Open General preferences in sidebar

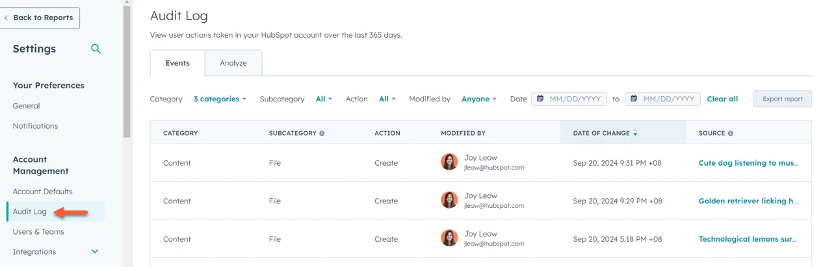point(26,106)
